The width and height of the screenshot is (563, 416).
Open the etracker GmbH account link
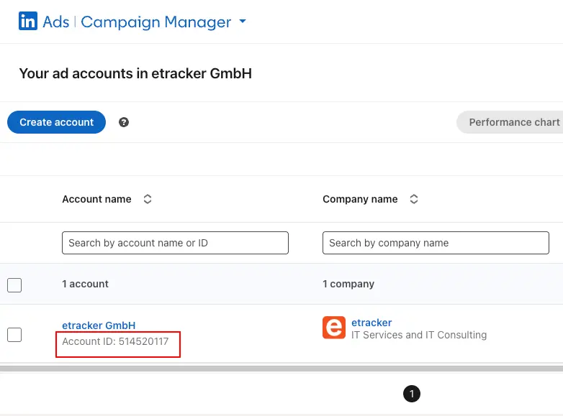[x=99, y=325]
